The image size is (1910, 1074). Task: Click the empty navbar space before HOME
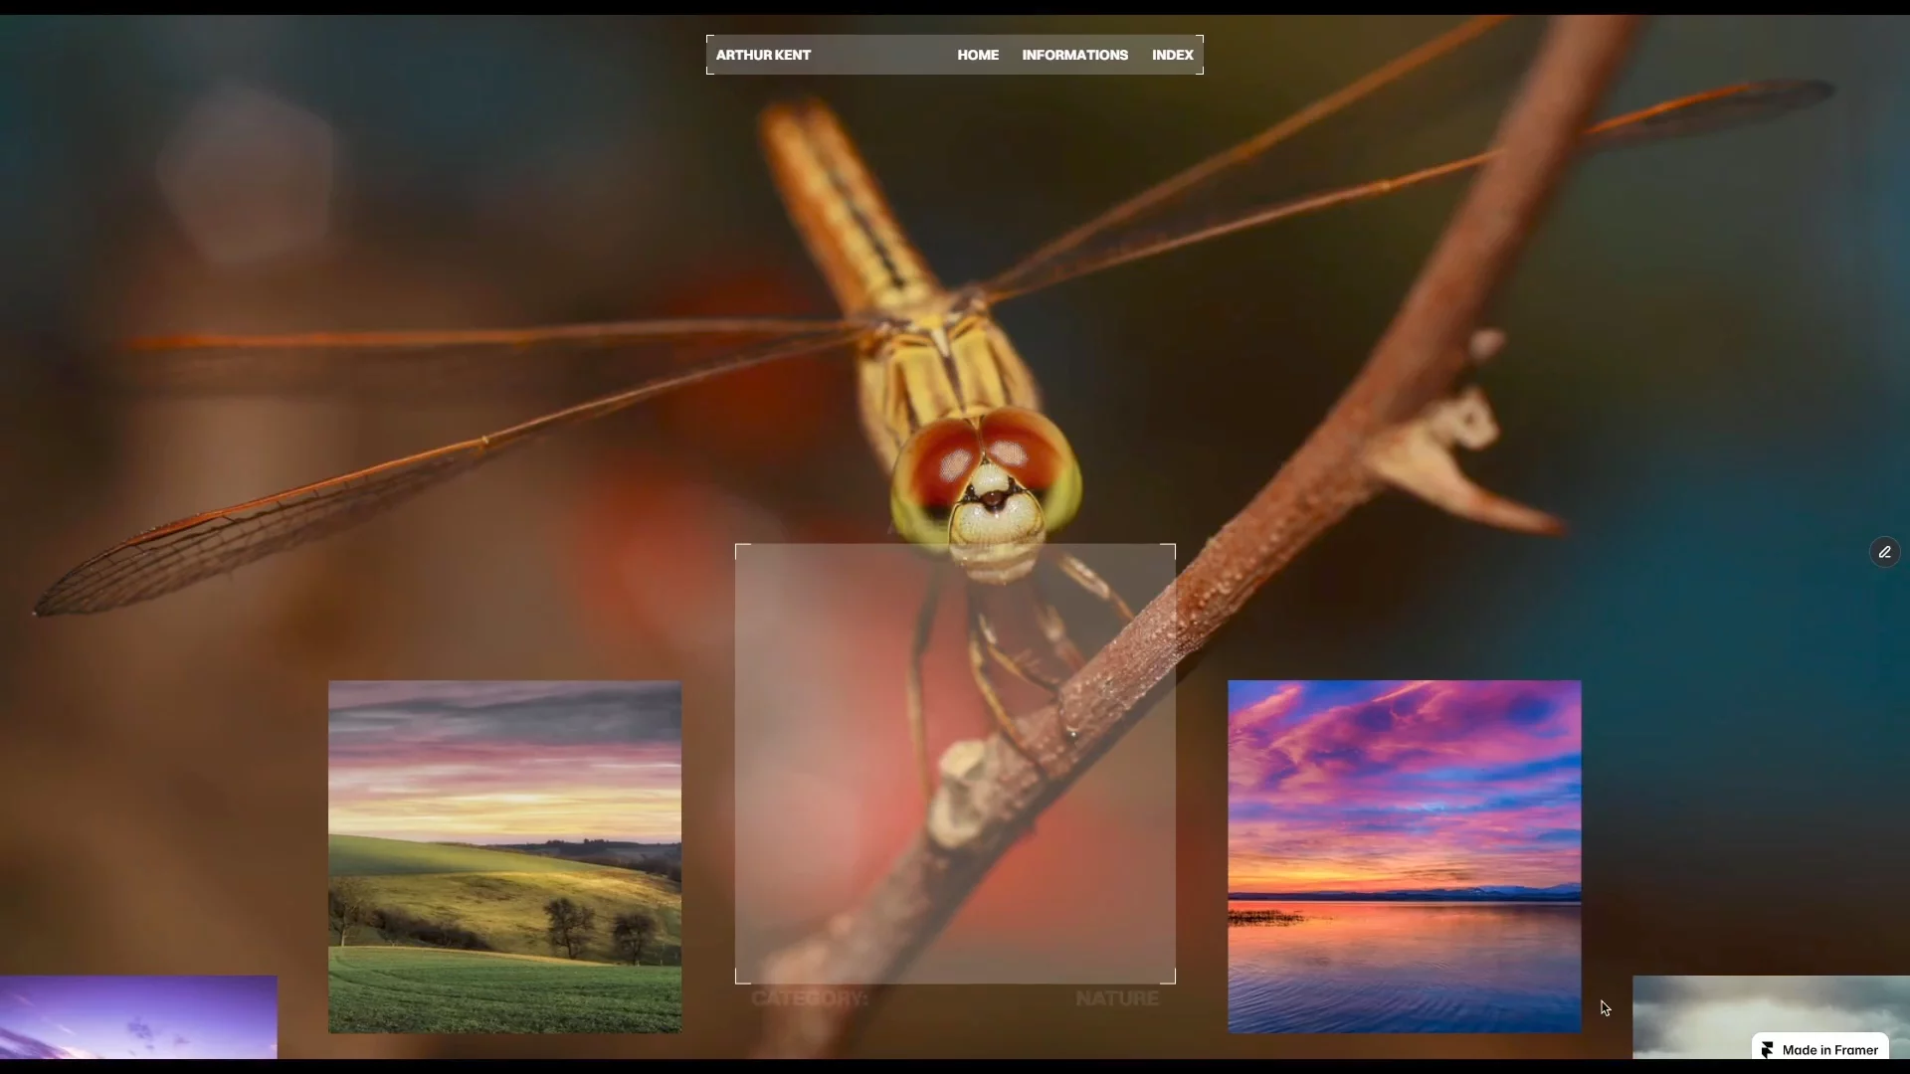coord(883,55)
